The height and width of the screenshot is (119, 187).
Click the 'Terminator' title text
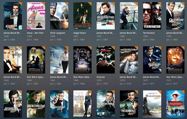149,33
